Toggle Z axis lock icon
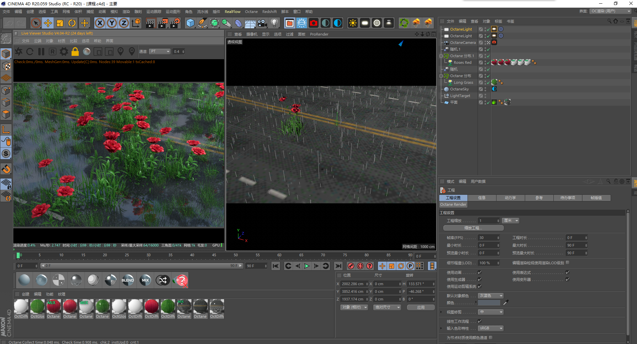This screenshot has height=344, width=637. click(x=124, y=23)
